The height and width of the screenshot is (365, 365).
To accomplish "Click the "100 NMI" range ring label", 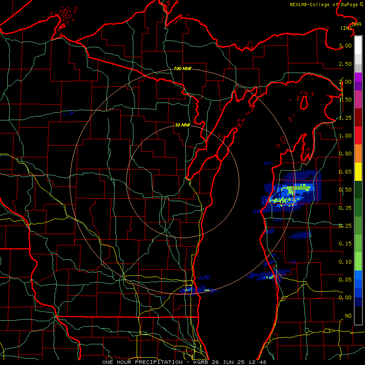I will point(182,69).
